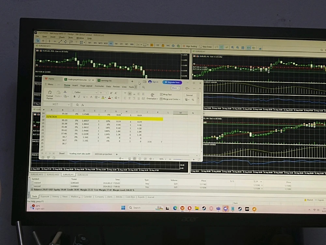
Task: Expand the Merge and Center dropdown
Action: pos(180,99)
